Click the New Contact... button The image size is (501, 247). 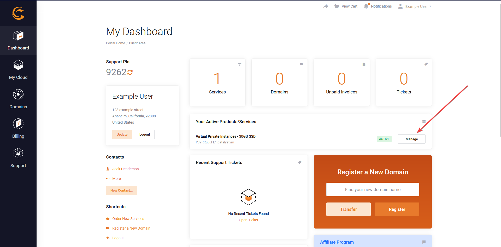[122, 191]
